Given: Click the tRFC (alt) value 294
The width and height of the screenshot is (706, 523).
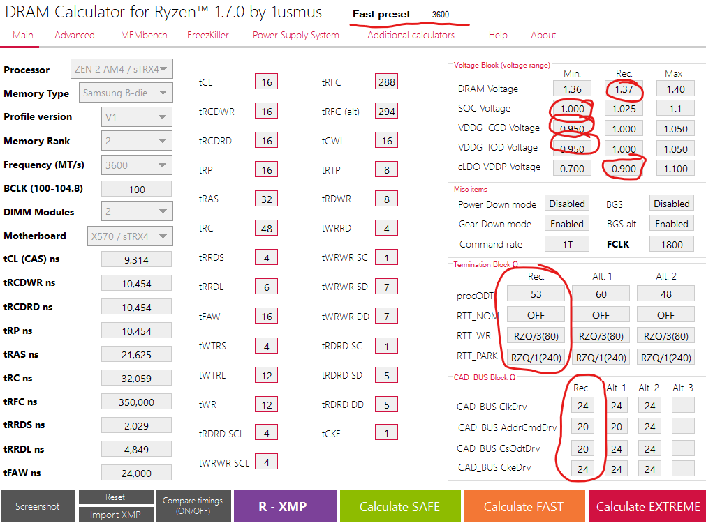Looking at the screenshot, I should 387,111.
